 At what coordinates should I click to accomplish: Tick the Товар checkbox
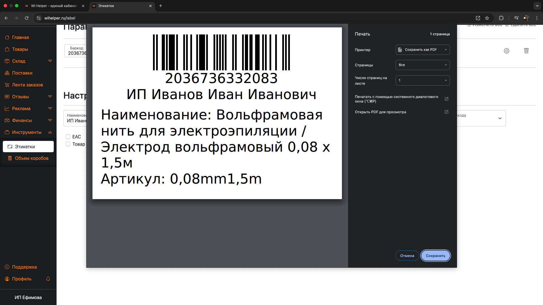click(68, 144)
